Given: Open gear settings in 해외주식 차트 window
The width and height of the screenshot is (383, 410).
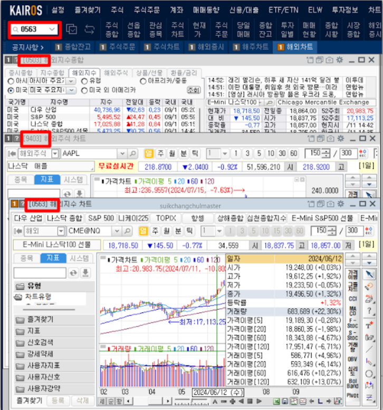Looking at the screenshot, I should point(341,138).
